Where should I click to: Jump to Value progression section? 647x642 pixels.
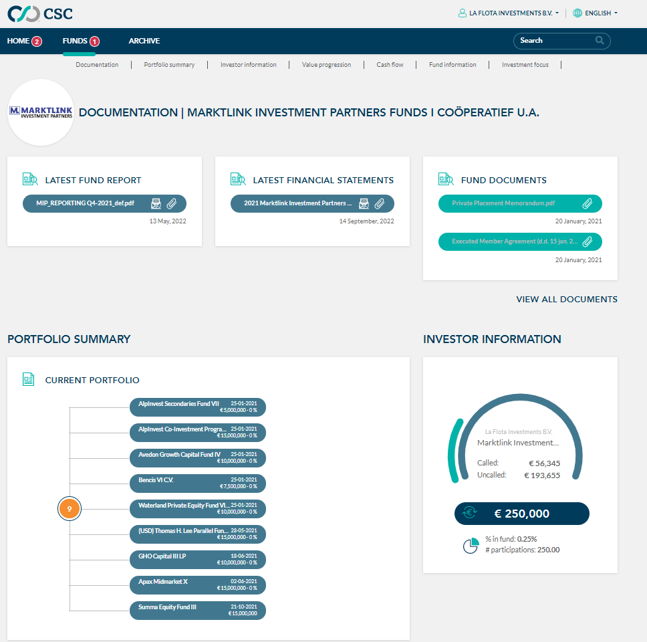[326, 65]
